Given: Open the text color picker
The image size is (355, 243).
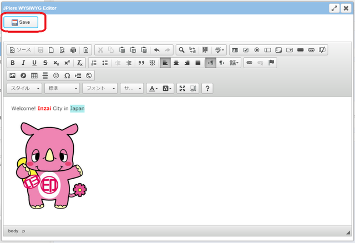Looking at the screenshot, I should (153, 88).
